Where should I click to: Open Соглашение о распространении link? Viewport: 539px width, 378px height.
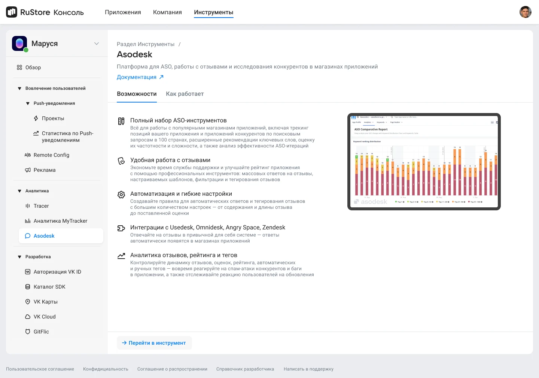(172, 369)
